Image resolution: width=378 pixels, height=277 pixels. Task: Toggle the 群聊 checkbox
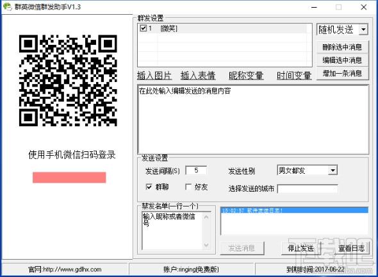[149, 187]
